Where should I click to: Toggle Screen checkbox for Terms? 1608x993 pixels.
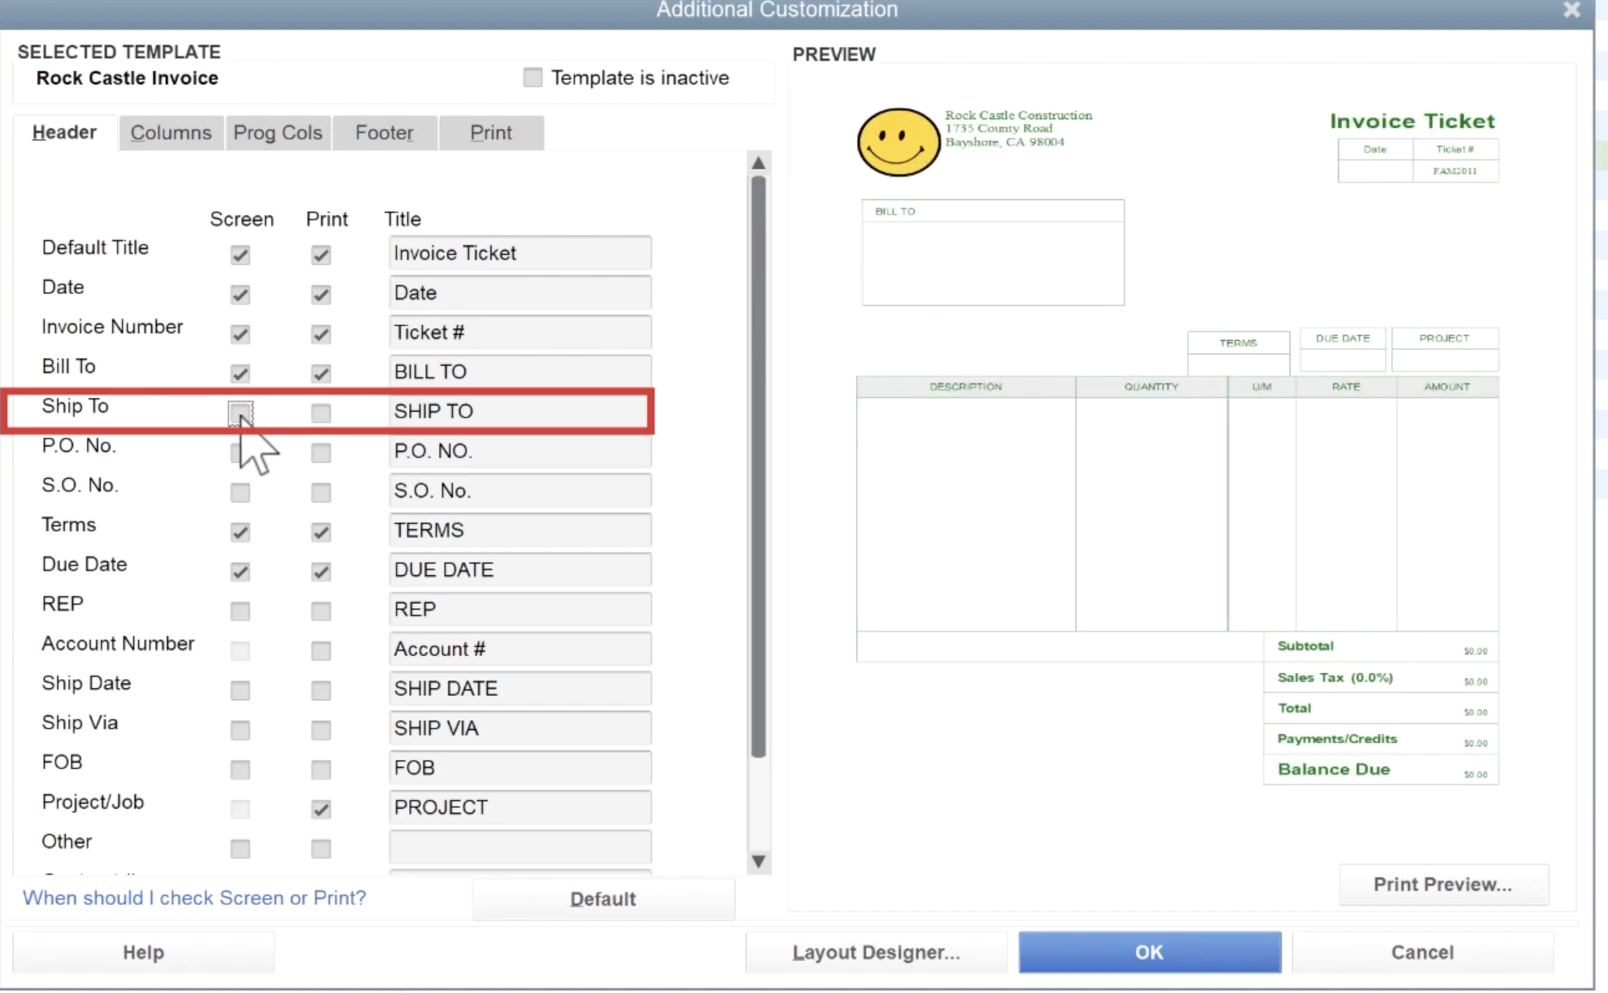[x=240, y=532]
